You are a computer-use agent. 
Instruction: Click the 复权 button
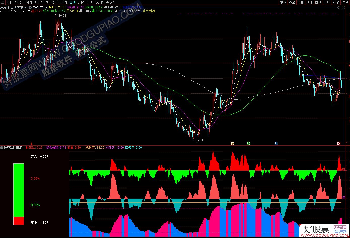(283, 2)
